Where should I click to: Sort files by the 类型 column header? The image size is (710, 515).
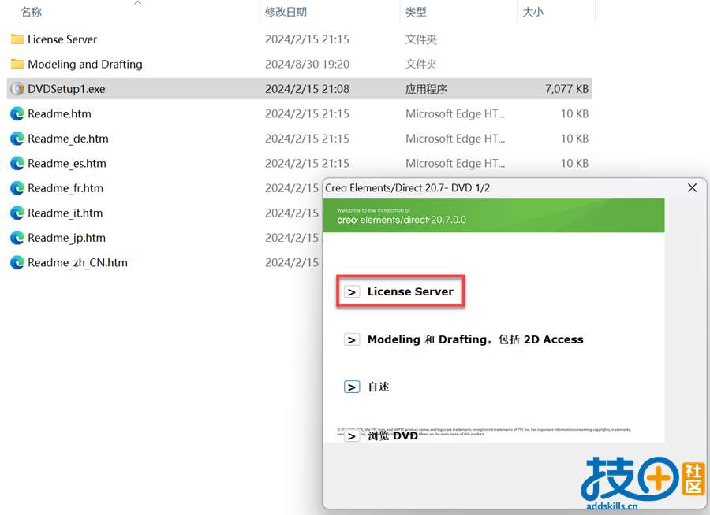(416, 13)
